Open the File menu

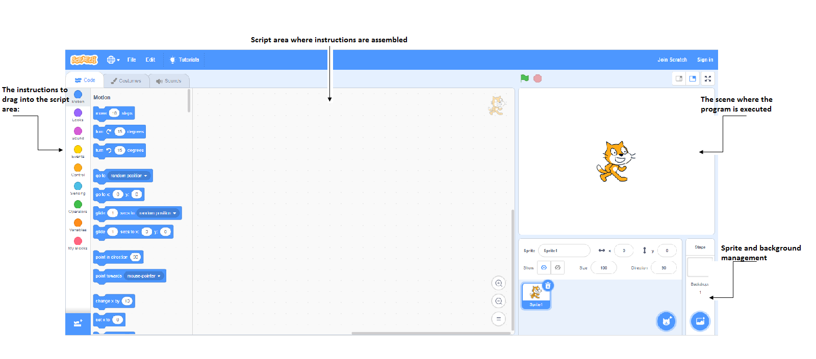pyautogui.click(x=132, y=60)
